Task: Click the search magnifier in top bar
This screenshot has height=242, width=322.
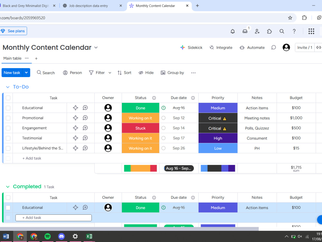Action: coord(282,31)
